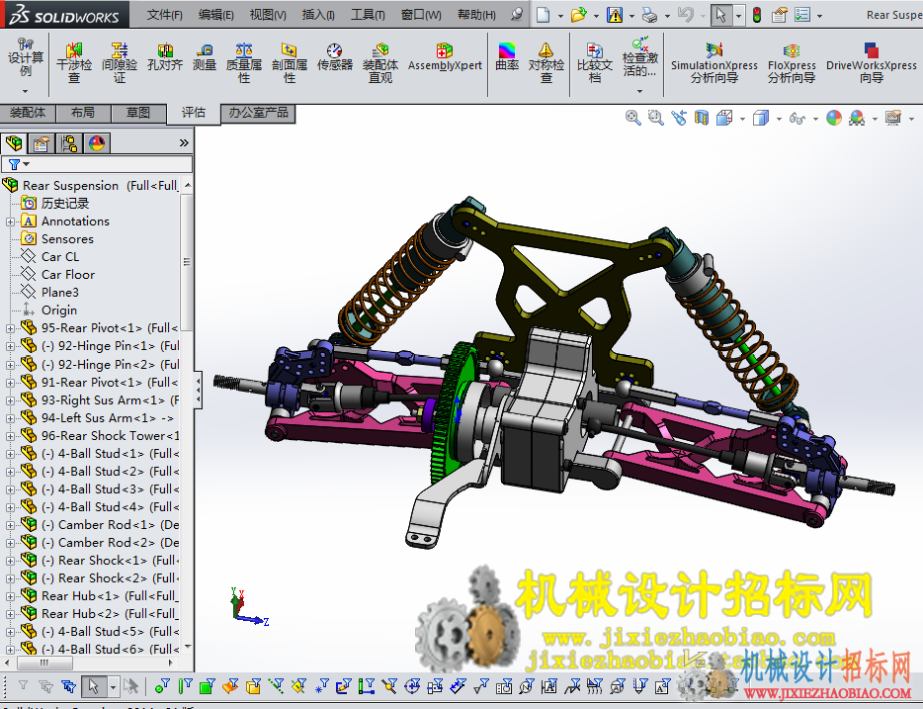Open the Measure (测量) tool
Viewport: 923px width, 709px height.
pyautogui.click(x=205, y=57)
